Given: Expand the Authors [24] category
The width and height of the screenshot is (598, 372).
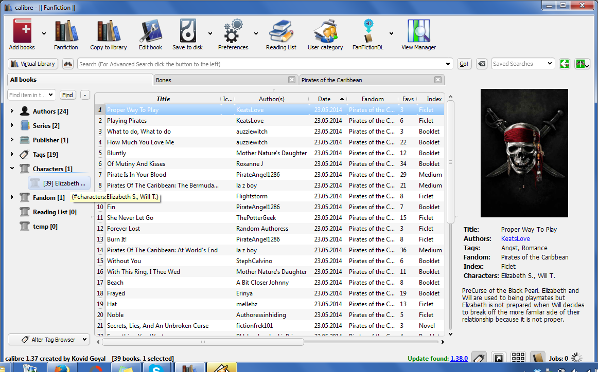Looking at the screenshot, I should [12, 111].
